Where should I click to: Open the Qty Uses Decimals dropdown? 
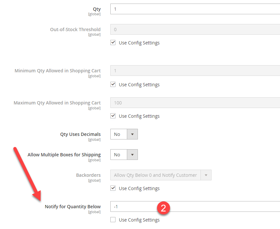click(x=124, y=134)
